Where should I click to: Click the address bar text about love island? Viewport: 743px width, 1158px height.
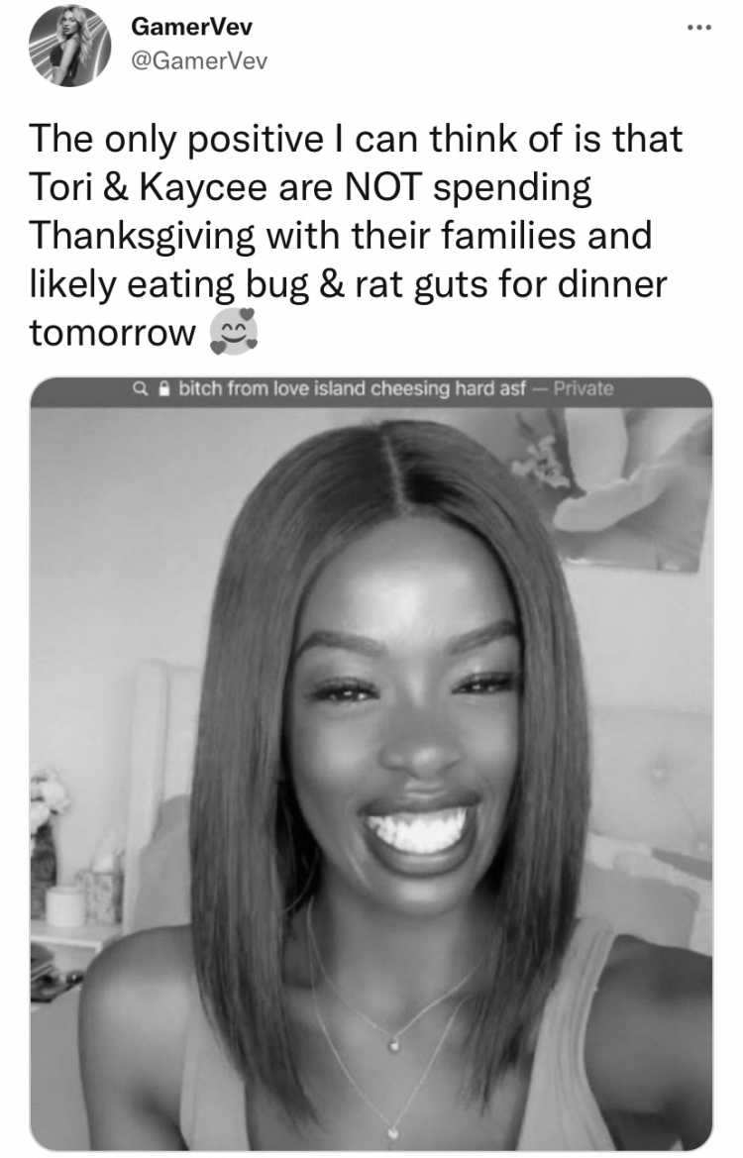pyautogui.click(x=353, y=387)
